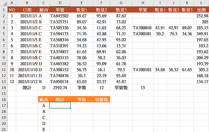Click the 筆數 header in row 16
Image resolution: width=209 pixels, height=132 pixels.
click(x=82, y=99)
